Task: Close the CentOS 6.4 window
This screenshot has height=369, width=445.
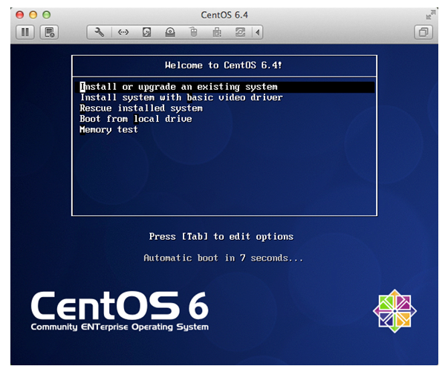Action: pos(19,15)
